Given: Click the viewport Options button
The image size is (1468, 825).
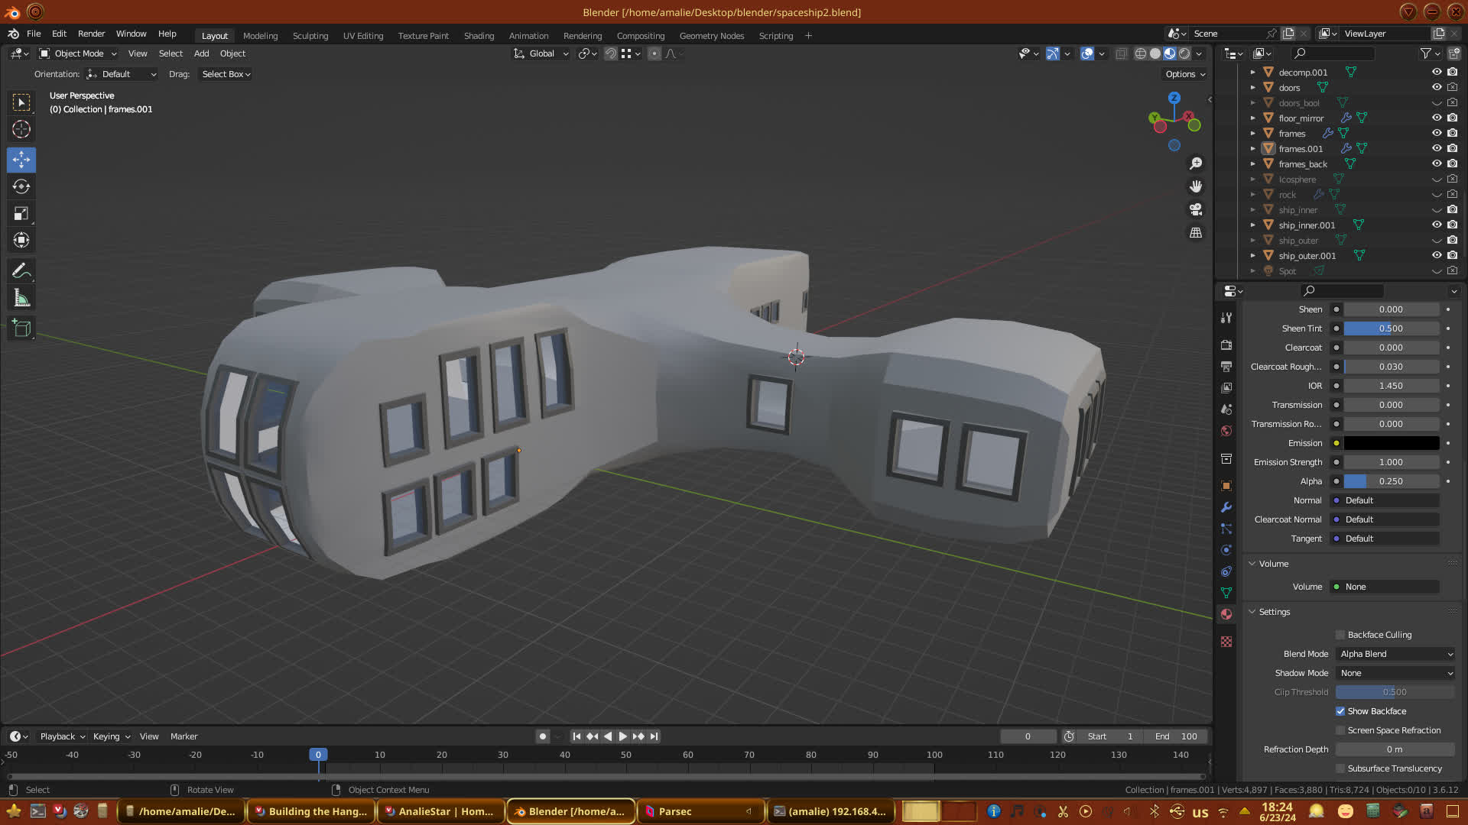Looking at the screenshot, I should click(1184, 74).
